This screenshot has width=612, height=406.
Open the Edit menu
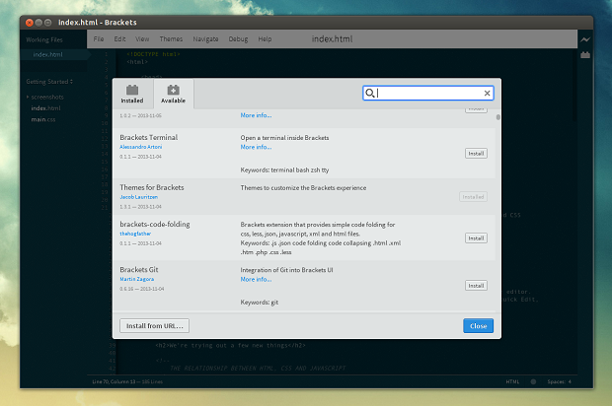(x=119, y=39)
